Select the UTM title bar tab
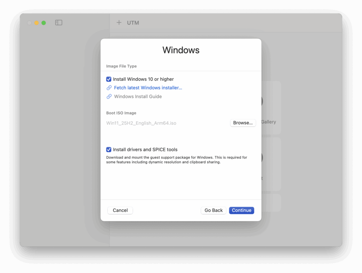 coord(133,22)
